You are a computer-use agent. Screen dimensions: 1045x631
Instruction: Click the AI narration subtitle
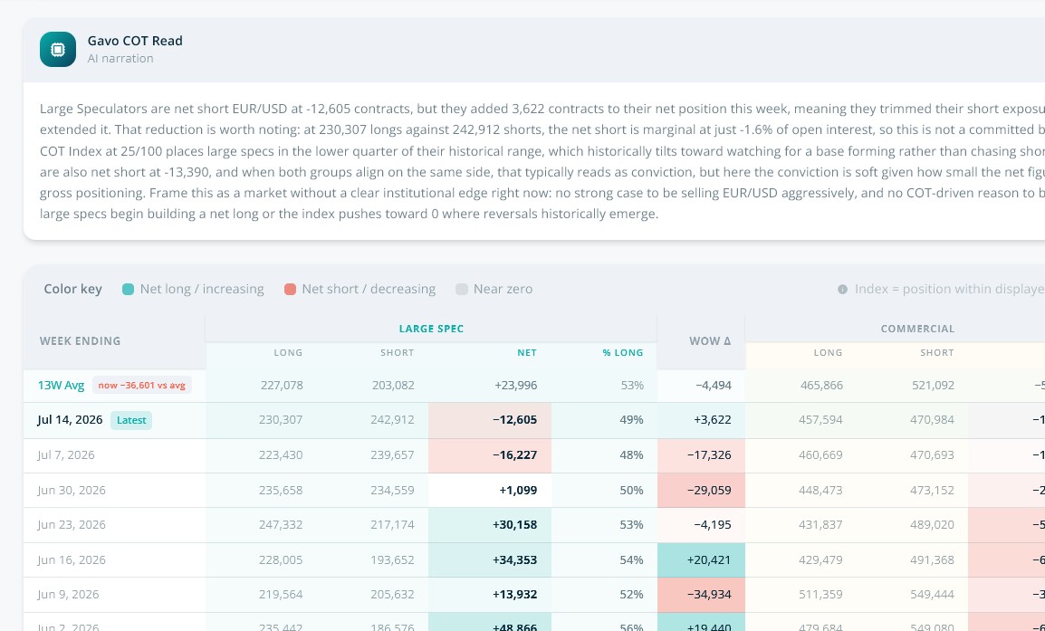pos(120,59)
